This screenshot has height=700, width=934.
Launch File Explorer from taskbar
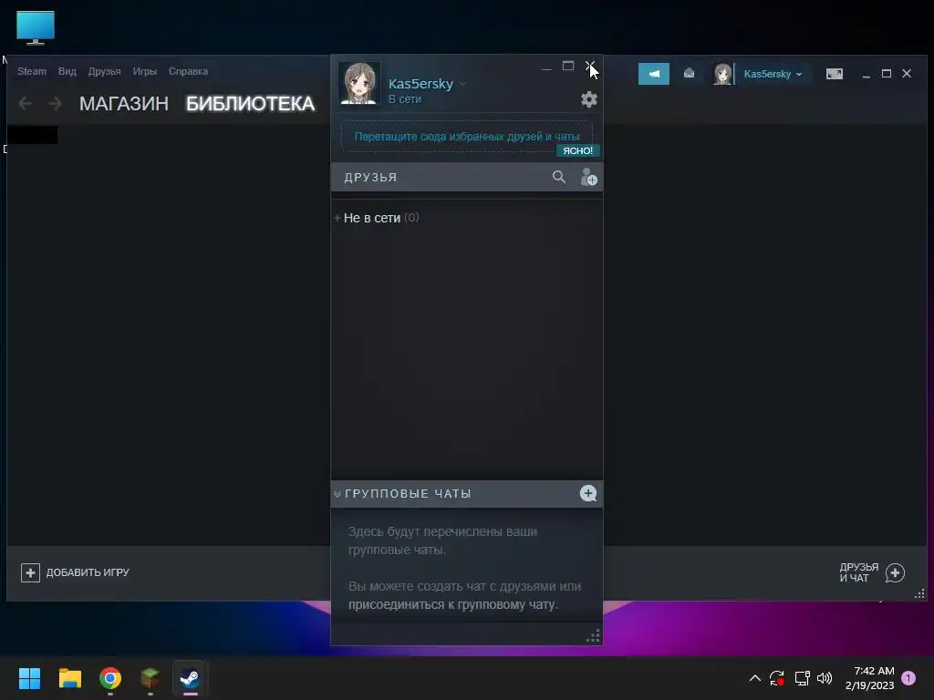pyautogui.click(x=69, y=678)
